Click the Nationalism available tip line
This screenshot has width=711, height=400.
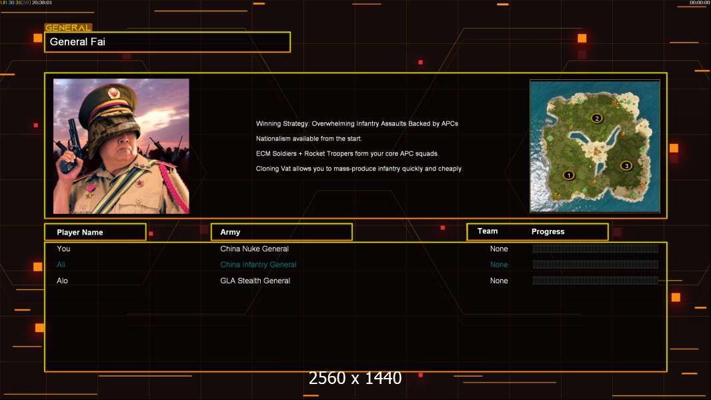pos(309,139)
